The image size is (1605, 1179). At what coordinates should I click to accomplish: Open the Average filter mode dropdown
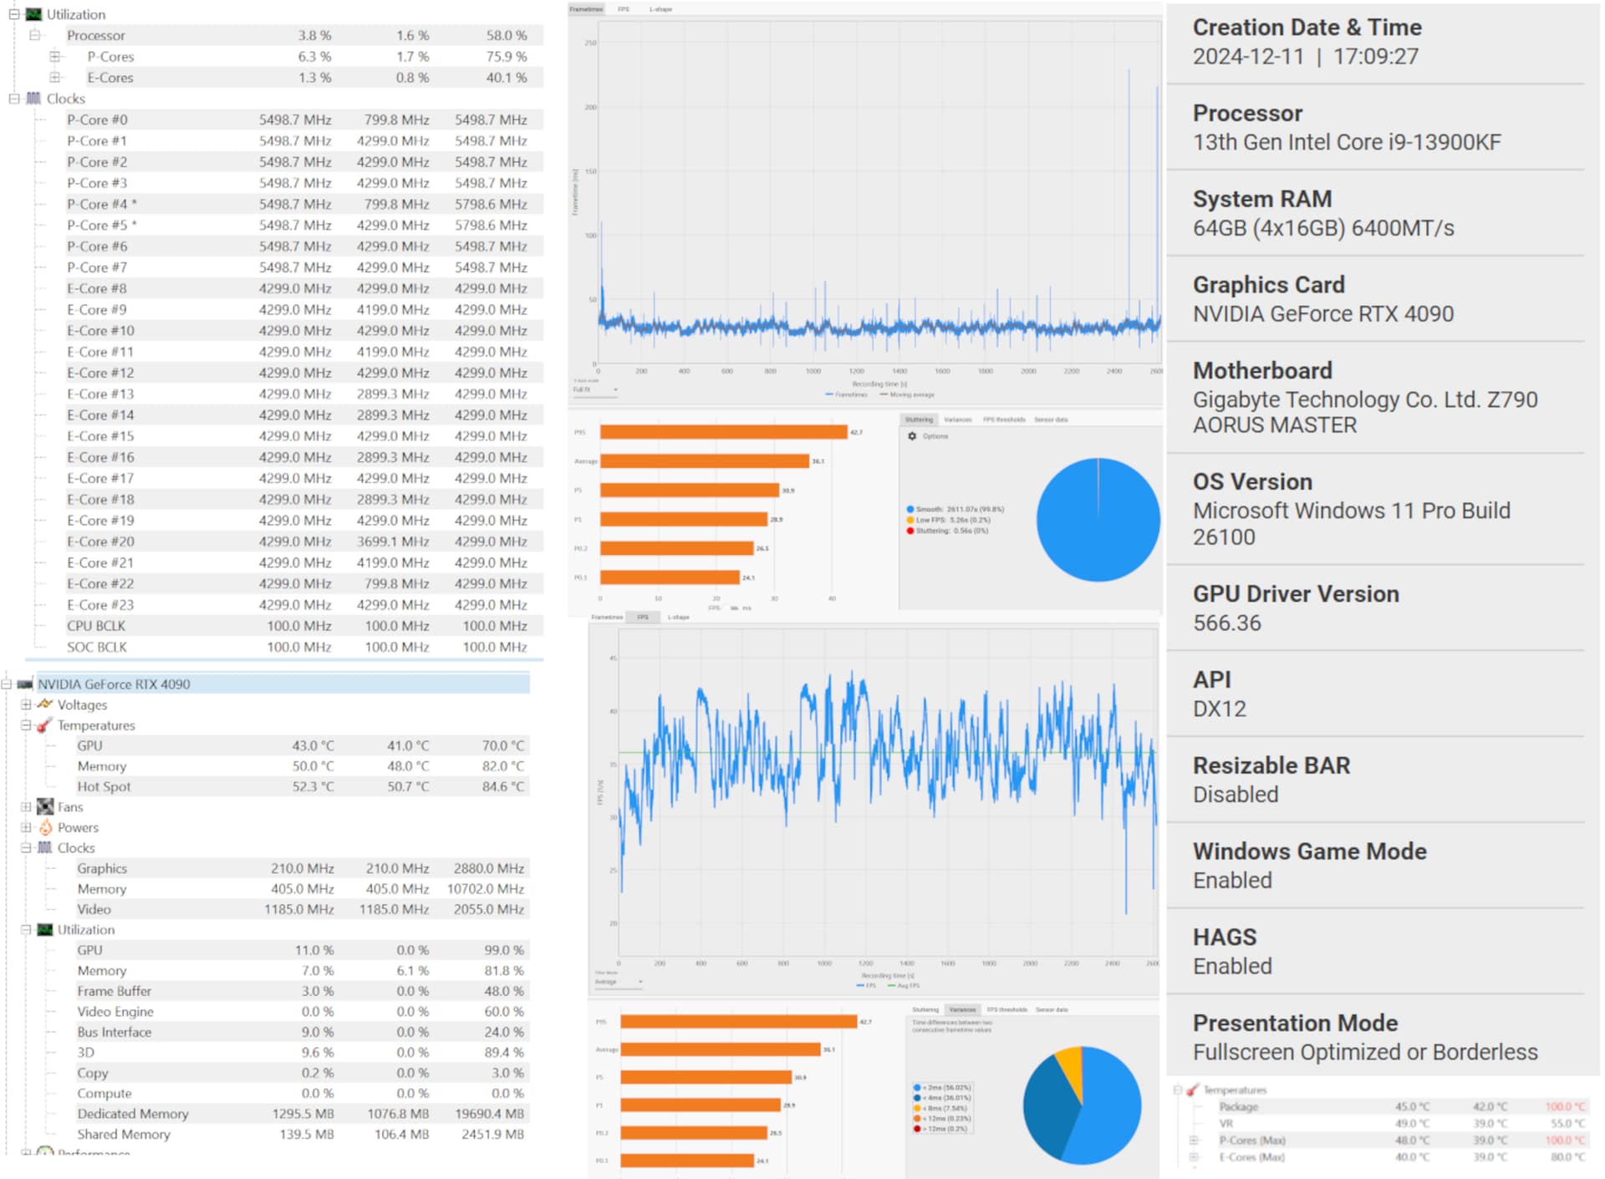click(619, 982)
